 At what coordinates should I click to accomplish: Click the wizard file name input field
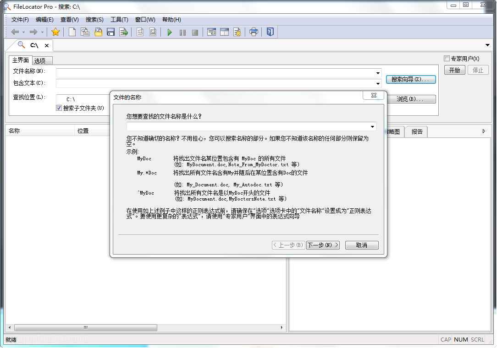[248, 127]
